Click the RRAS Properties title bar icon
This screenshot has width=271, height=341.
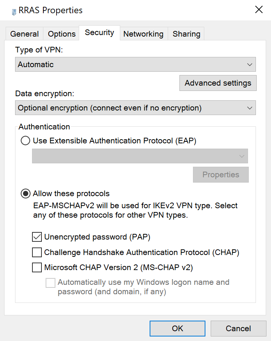coord(14,11)
